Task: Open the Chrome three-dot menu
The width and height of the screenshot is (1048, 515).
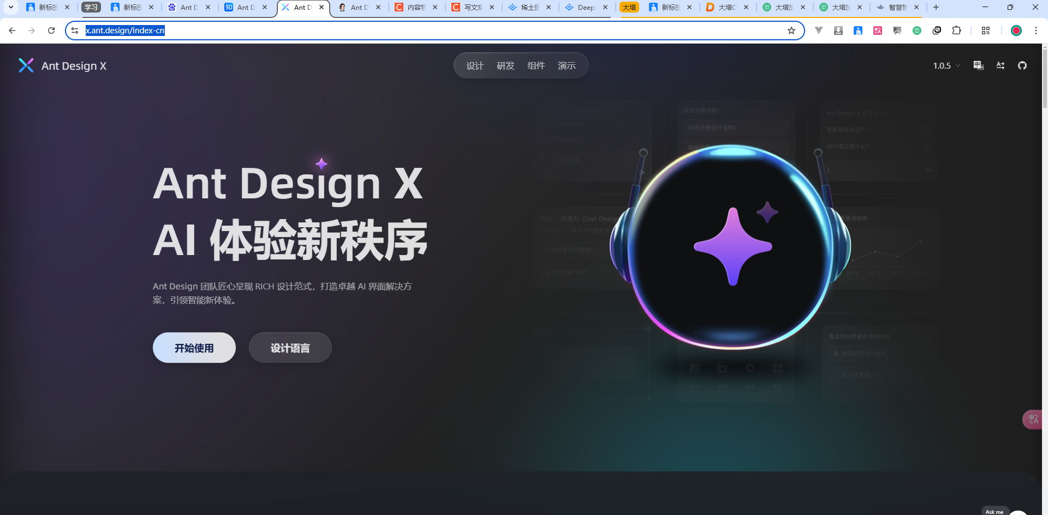Action: pyautogui.click(x=1036, y=31)
